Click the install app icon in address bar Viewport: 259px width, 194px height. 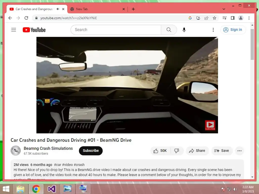click(198, 18)
